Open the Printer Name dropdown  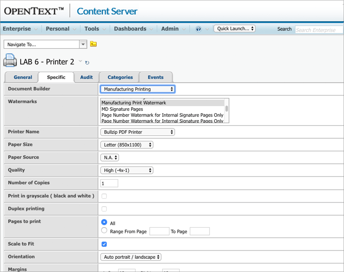tap(137, 132)
